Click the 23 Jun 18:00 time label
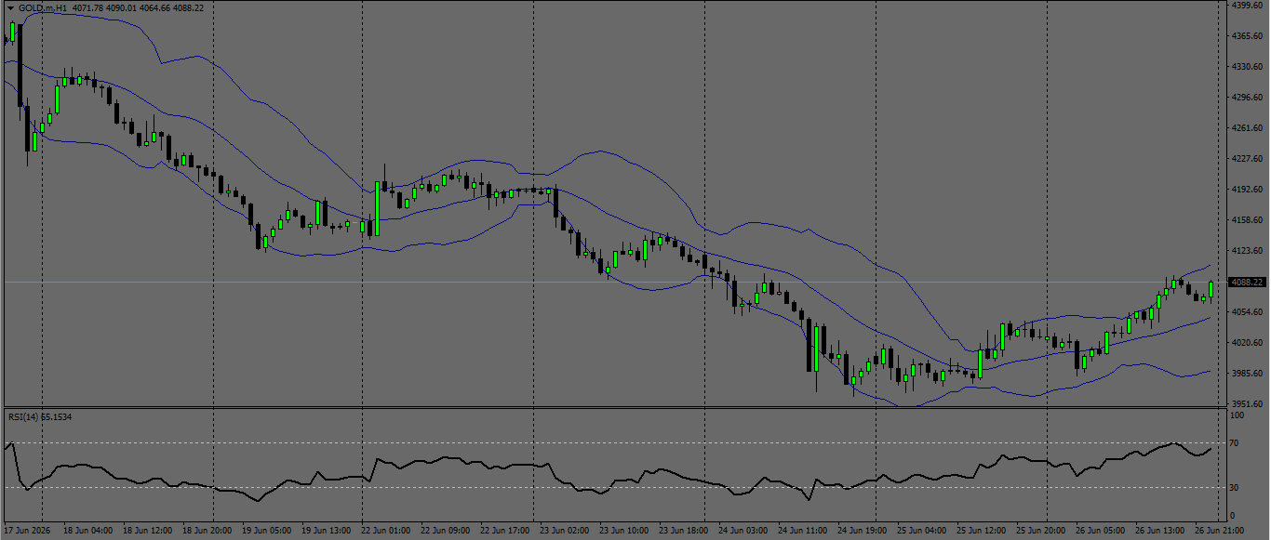Image resolution: width=1271 pixels, height=540 pixels. point(684,530)
